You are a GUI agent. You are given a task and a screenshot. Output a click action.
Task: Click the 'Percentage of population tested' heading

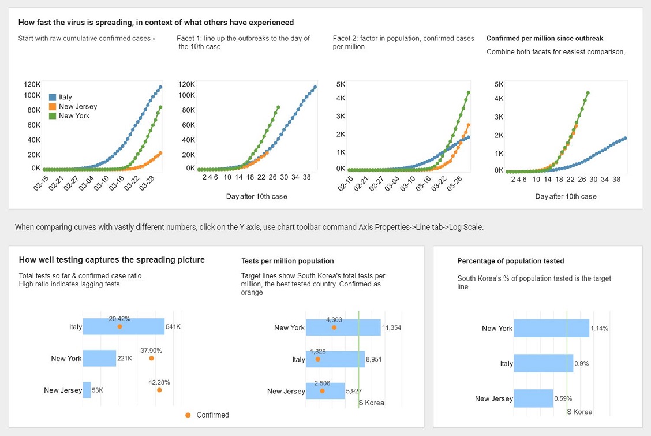point(510,261)
